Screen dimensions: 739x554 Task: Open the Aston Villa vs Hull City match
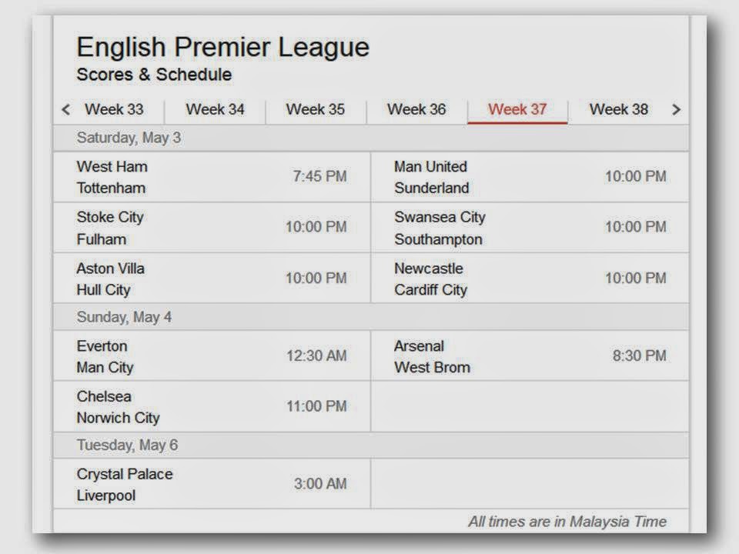[212, 279]
